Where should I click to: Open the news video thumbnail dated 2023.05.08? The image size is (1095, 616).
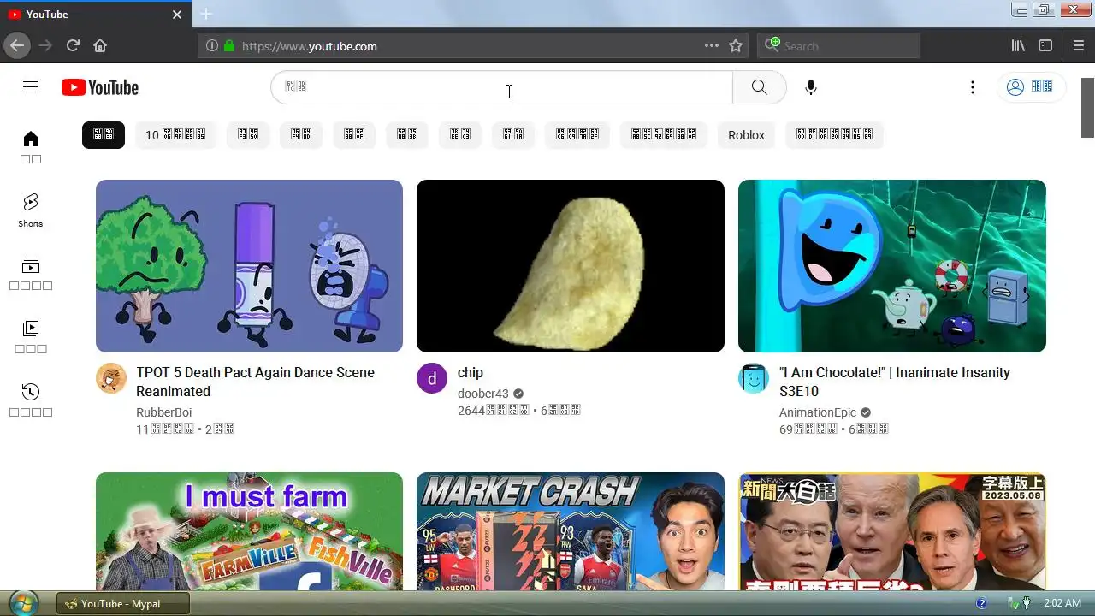point(892,531)
